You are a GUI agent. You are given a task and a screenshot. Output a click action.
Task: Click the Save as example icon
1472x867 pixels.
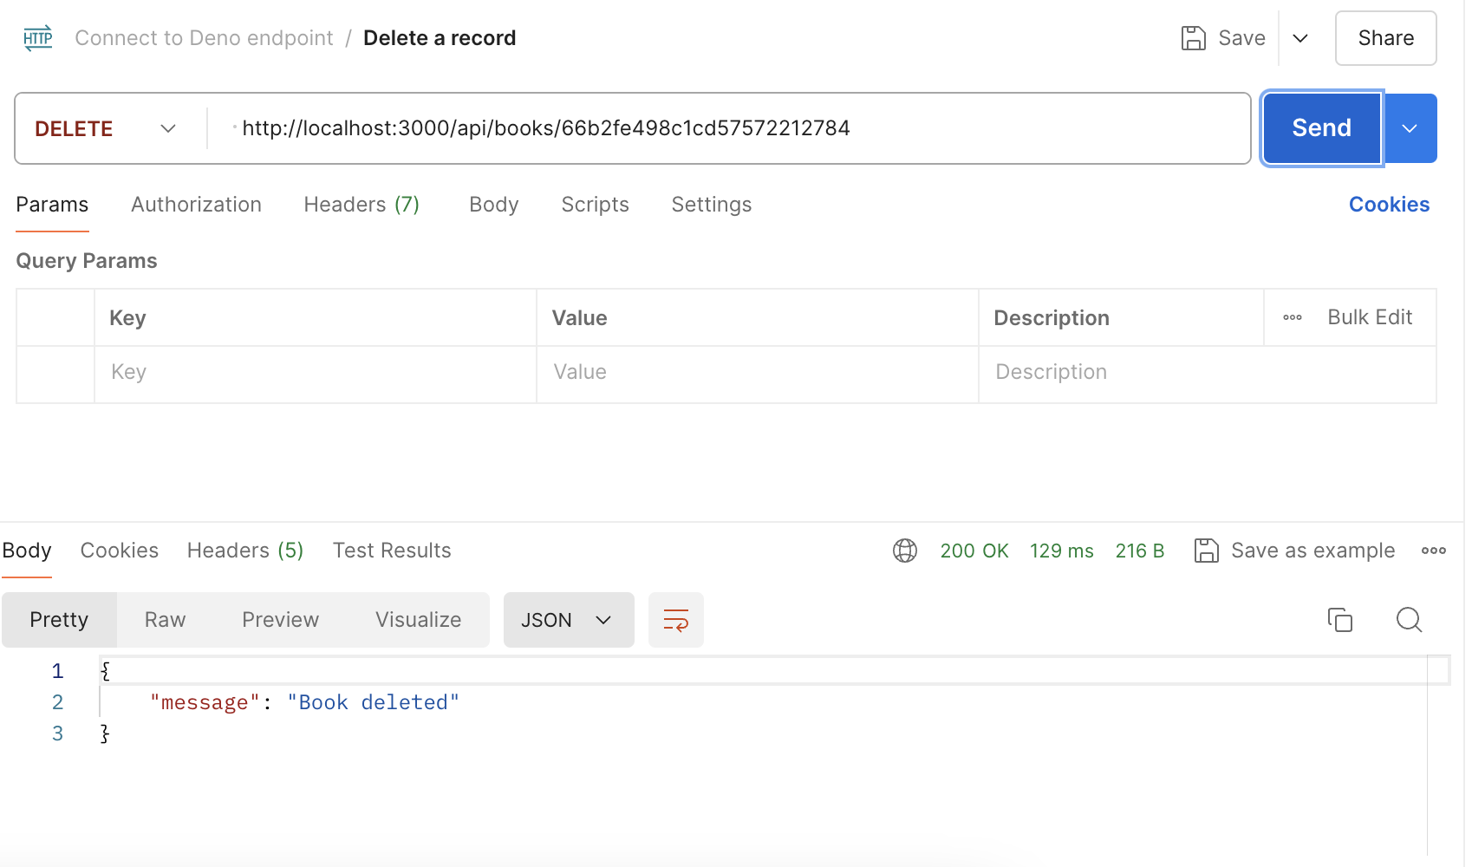(x=1206, y=551)
